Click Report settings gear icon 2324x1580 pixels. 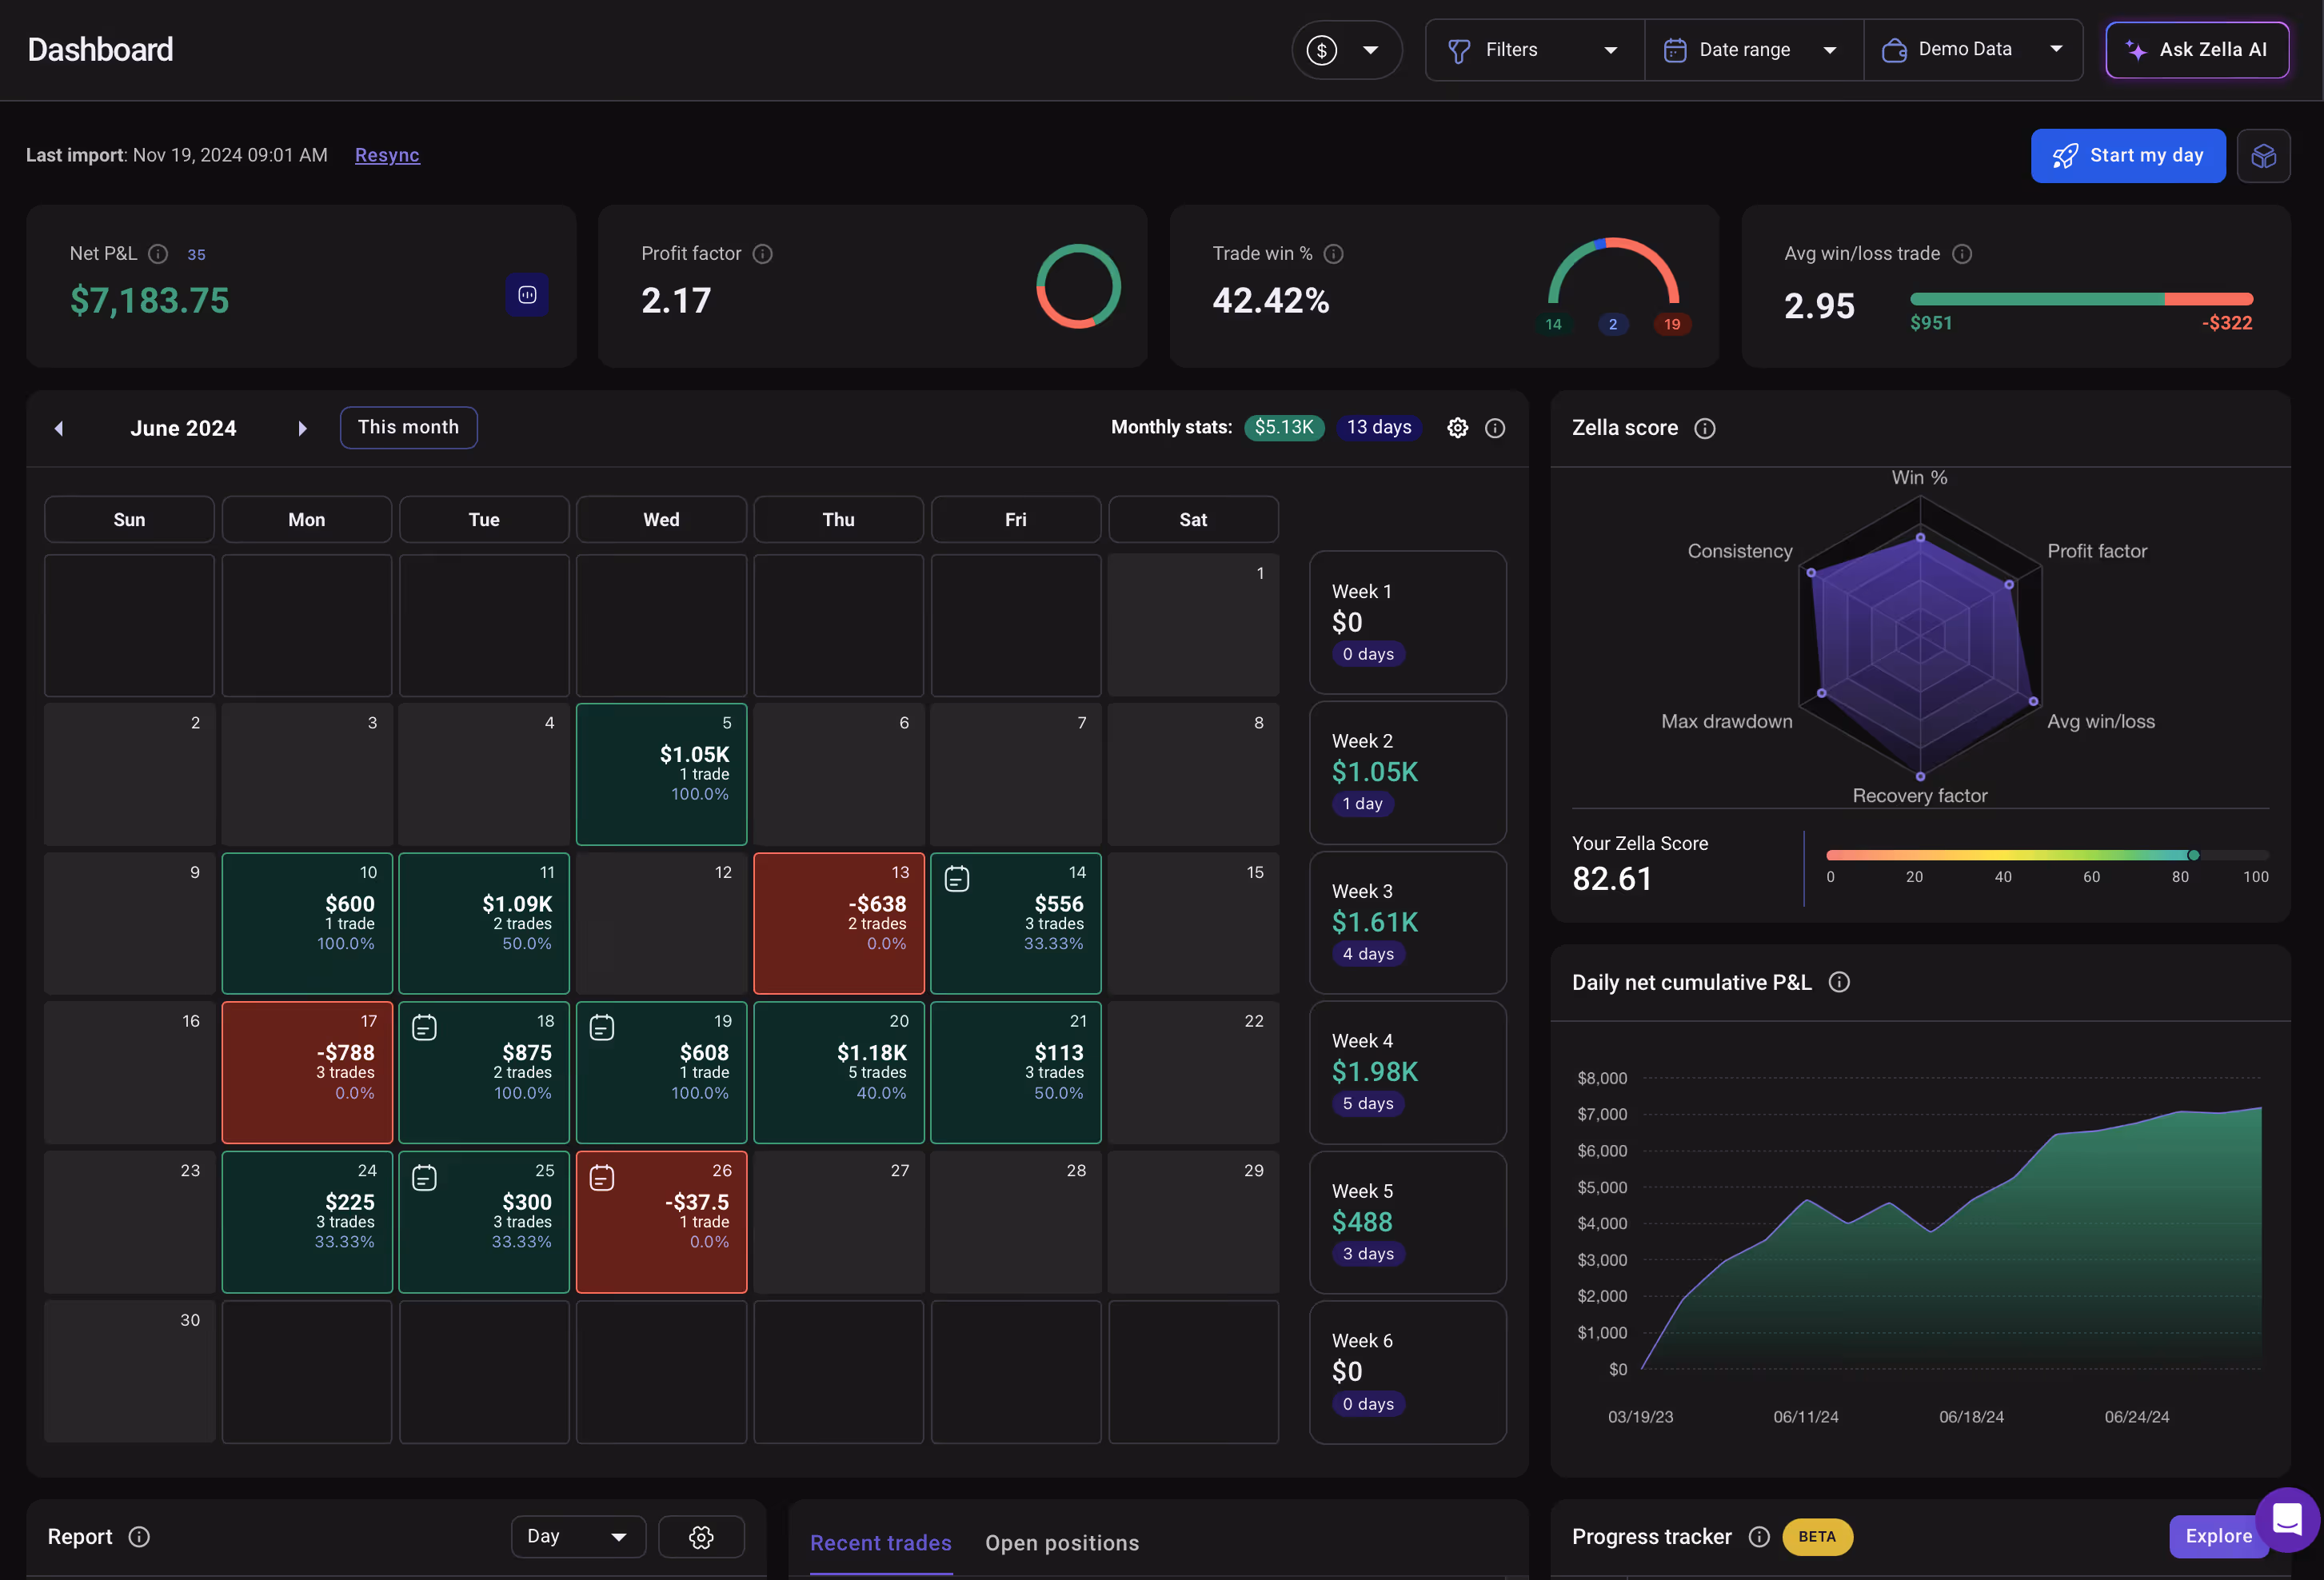[701, 1537]
